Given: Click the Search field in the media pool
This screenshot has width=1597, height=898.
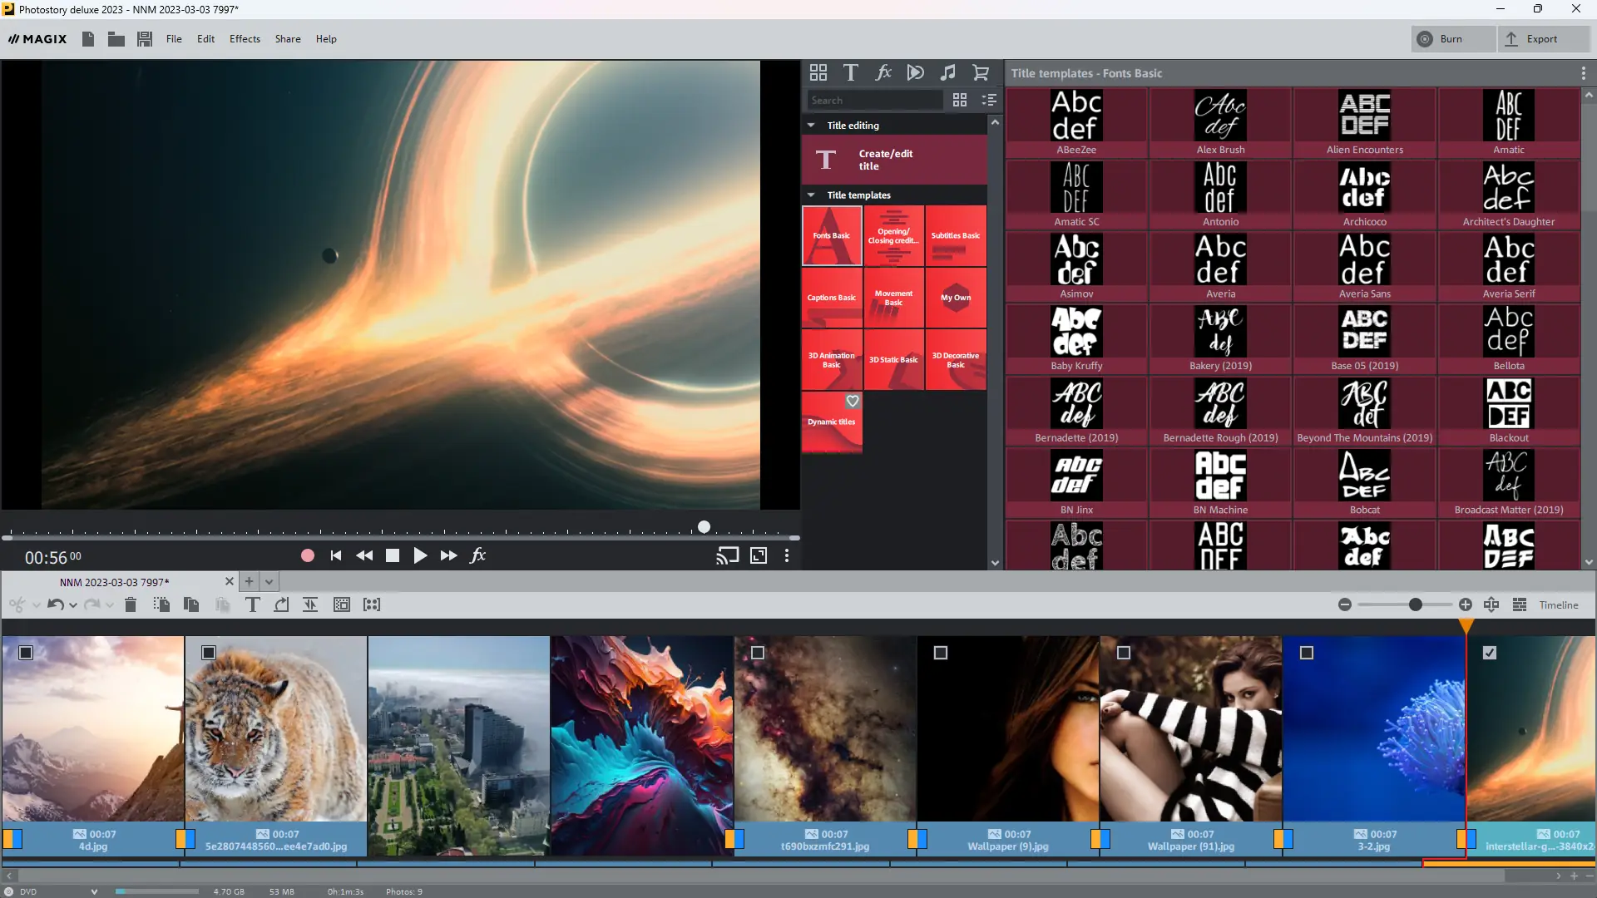Looking at the screenshot, I should pos(873,100).
